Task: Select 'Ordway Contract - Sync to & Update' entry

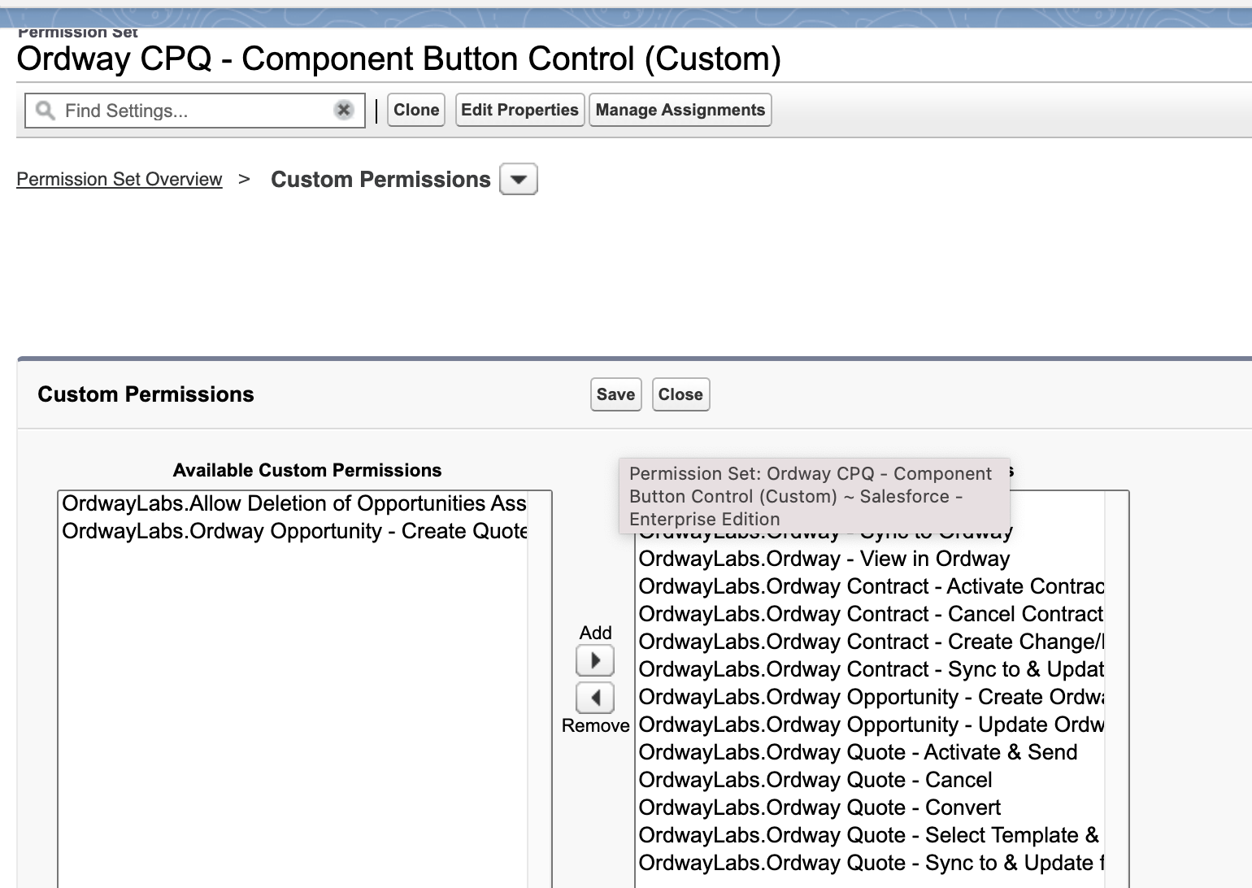Action: tap(871, 669)
